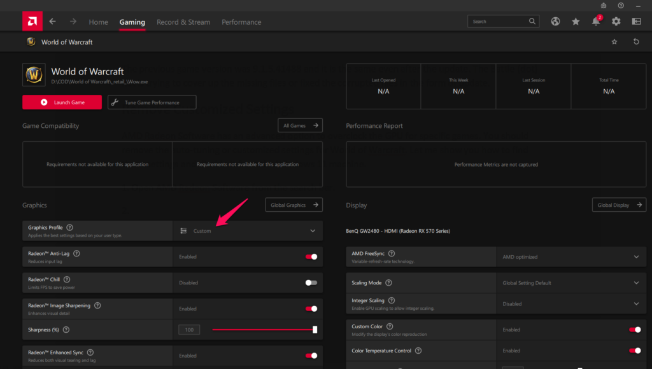This screenshot has width=652, height=369.
Task: Disable Color Temperature Control toggle
Action: point(635,351)
